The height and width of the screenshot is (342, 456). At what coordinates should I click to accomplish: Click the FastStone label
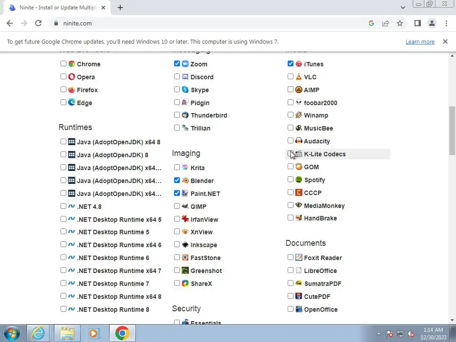[205, 258]
